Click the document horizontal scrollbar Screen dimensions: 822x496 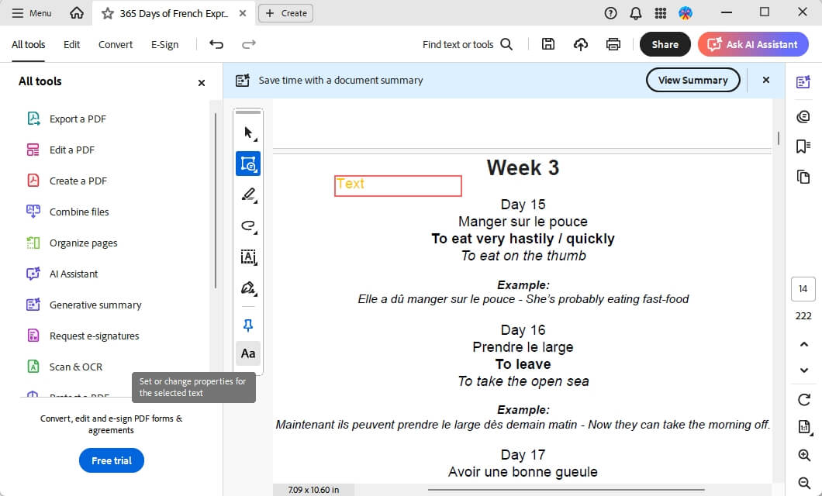tap(565, 490)
